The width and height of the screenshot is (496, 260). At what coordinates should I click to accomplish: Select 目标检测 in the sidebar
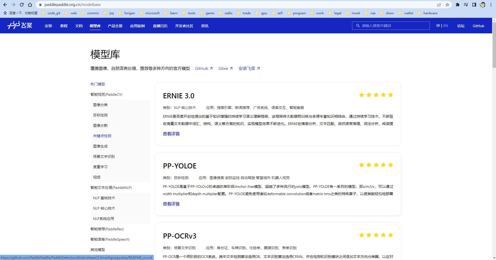[100, 115]
